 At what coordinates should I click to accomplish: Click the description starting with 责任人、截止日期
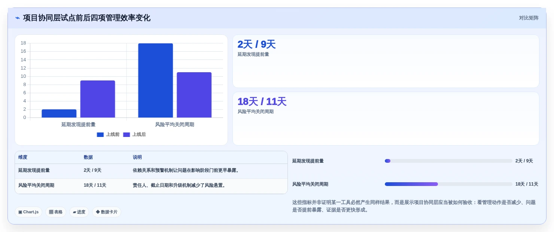point(180,186)
